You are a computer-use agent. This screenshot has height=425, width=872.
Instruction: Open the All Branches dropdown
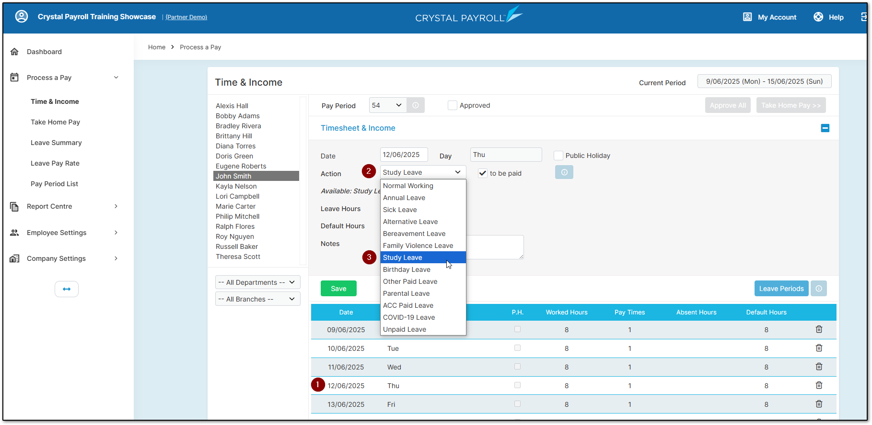(258, 299)
